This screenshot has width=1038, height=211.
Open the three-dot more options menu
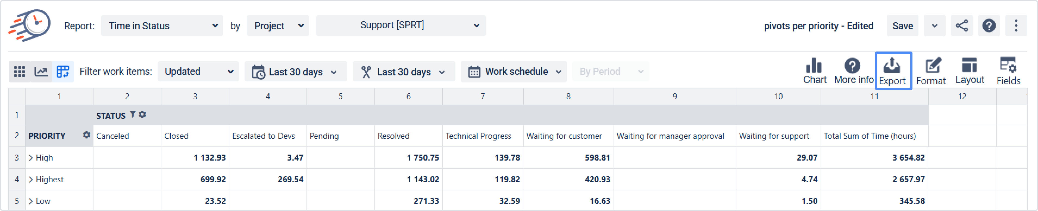[1016, 26]
